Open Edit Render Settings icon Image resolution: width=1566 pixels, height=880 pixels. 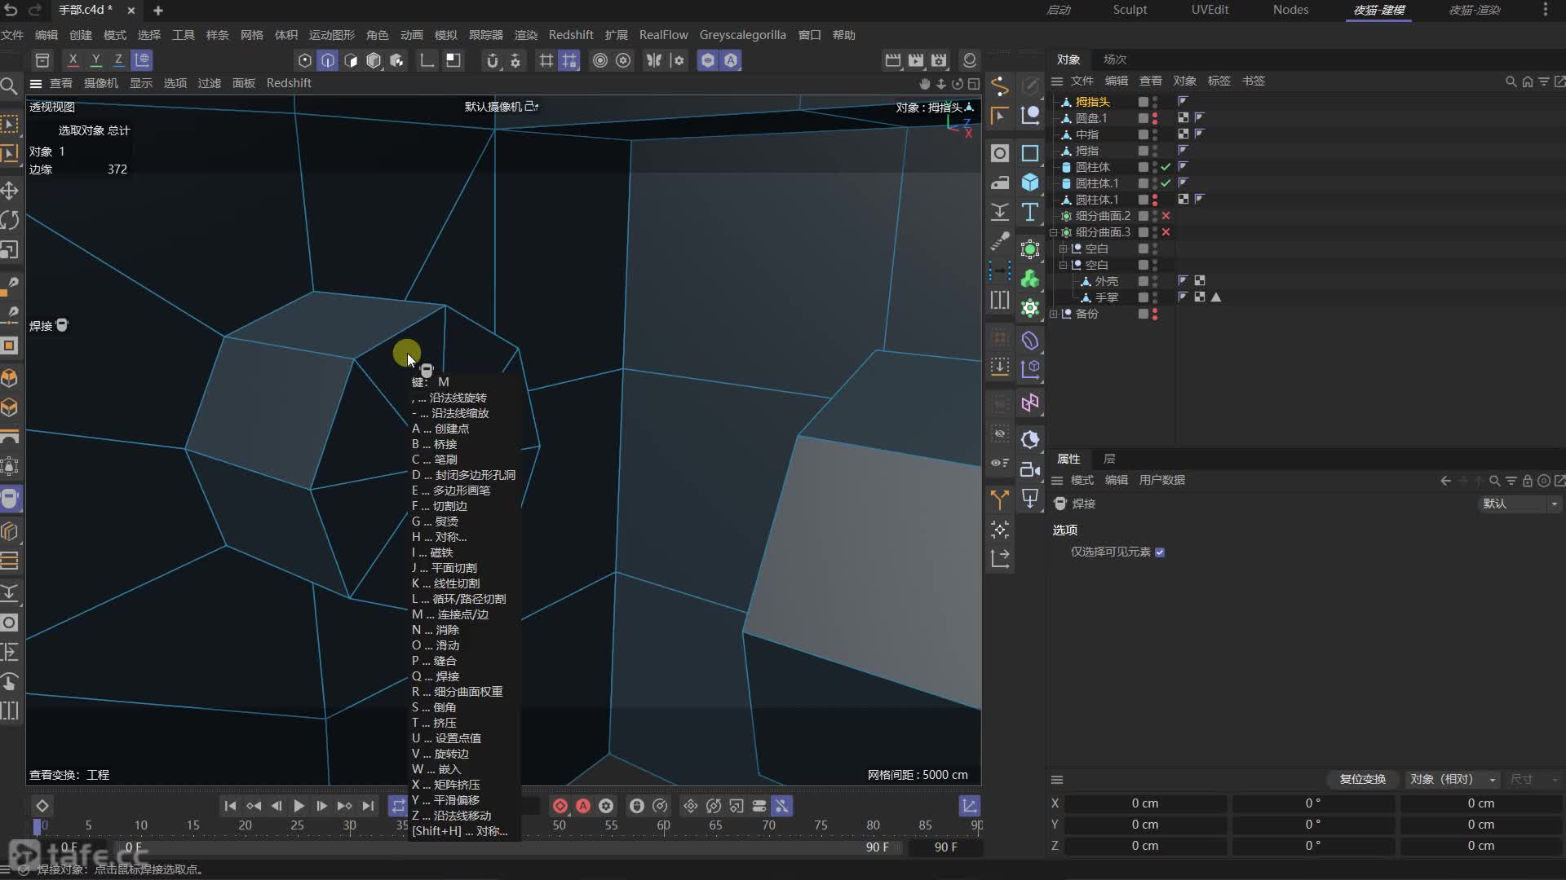[940, 60]
